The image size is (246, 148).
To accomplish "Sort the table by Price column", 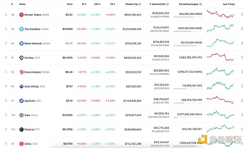I will click(70, 4).
